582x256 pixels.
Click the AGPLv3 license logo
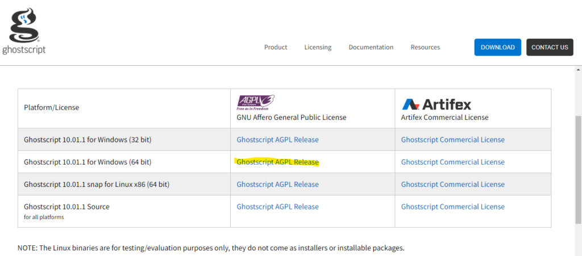256,103
